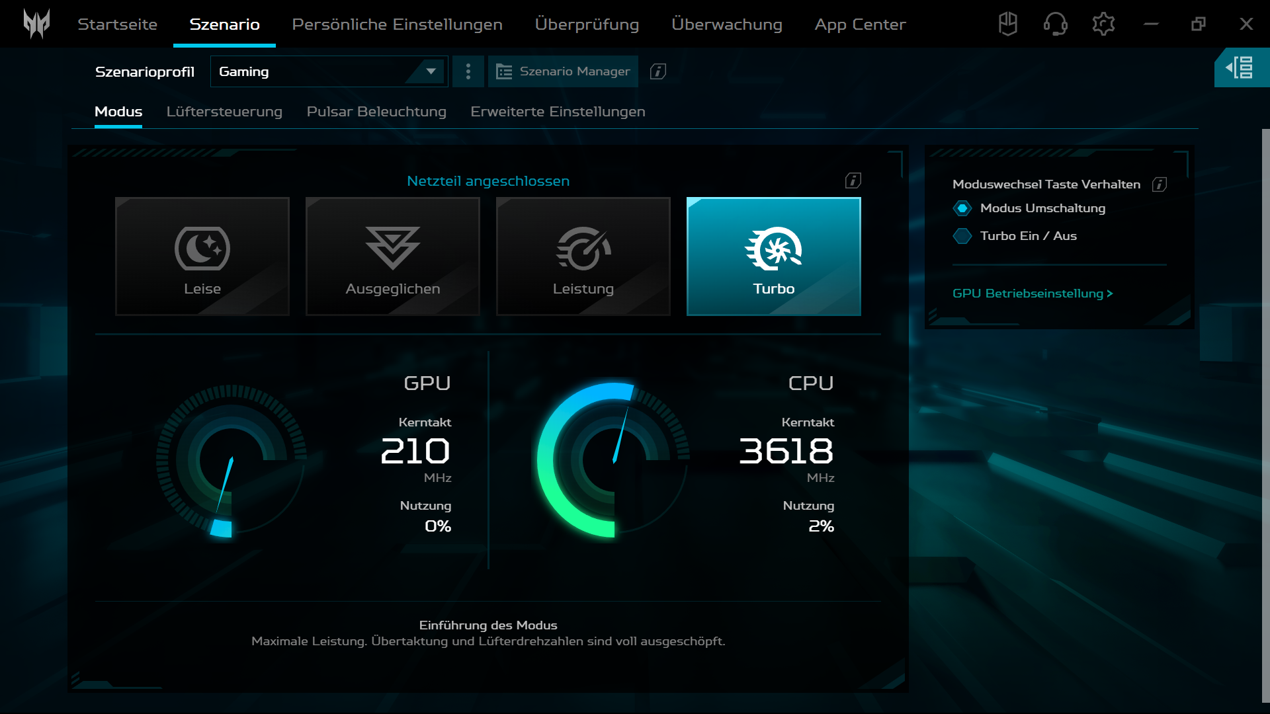
Task: Click info icon beside Szenario Manager
Action: click(x=657, y=71)
